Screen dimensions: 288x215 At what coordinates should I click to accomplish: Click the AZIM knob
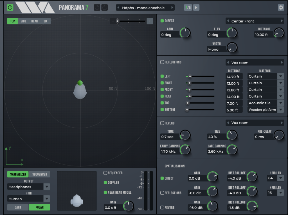185,33
